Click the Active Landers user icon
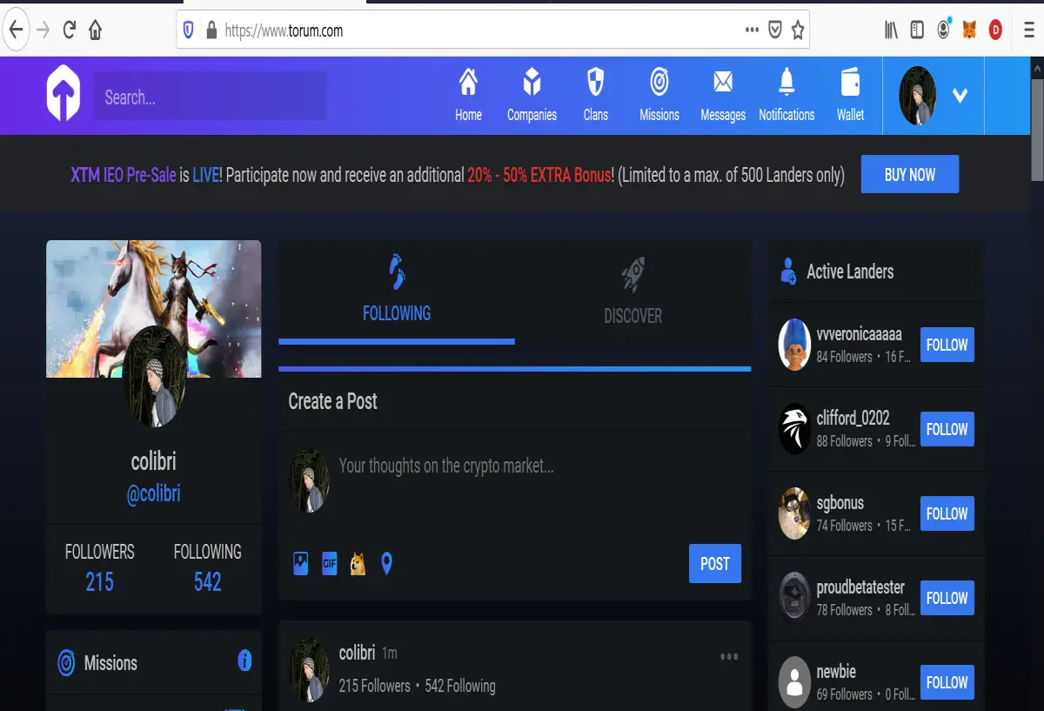The width and height of the screenshot is (1044, 711). coord(788,272)
